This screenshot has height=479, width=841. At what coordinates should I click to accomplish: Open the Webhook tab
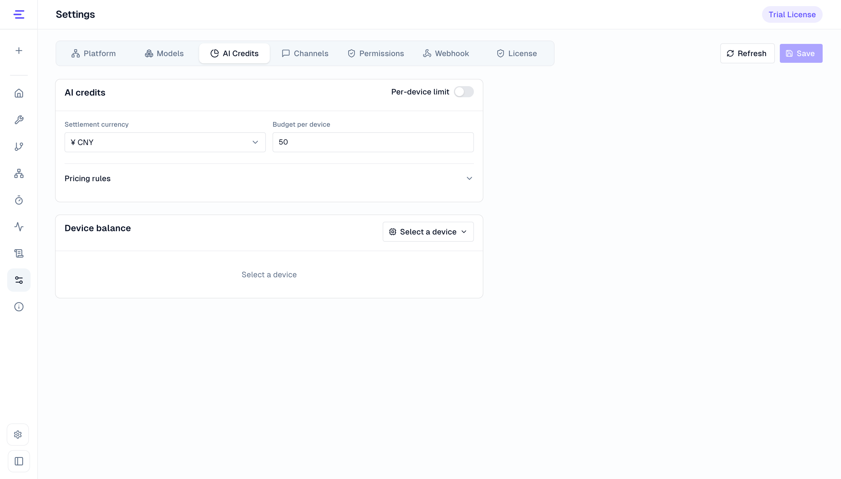pyautogui.click(x=446, y=53)
